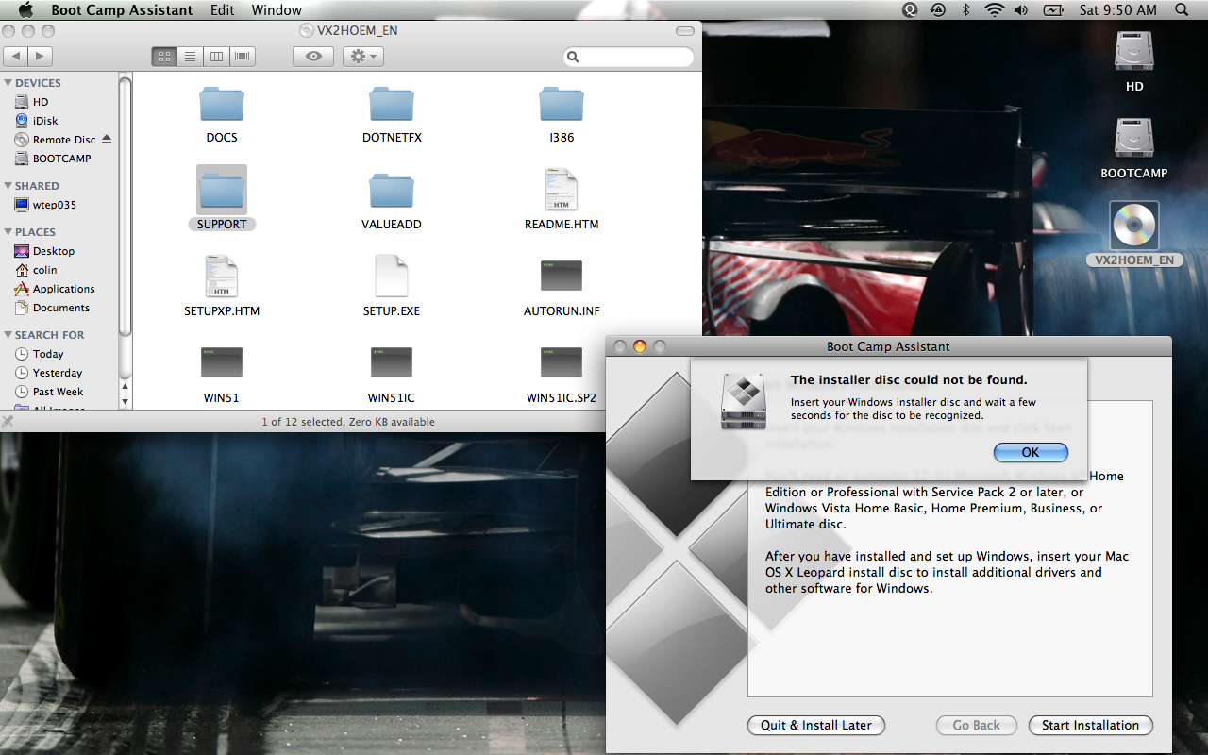Select the SUPPORT folder icon

[x=222, y=190]
